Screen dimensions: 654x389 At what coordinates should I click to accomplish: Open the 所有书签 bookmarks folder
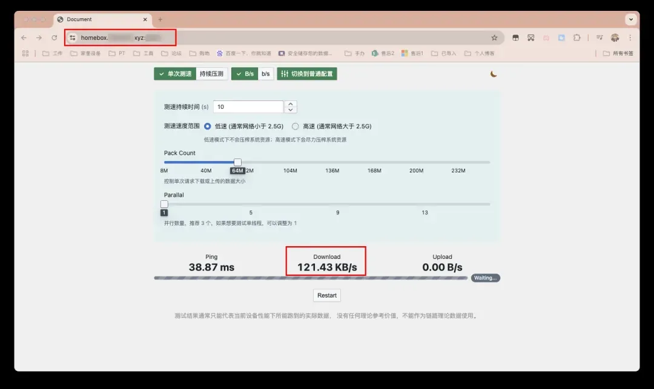tap(618, 53)
